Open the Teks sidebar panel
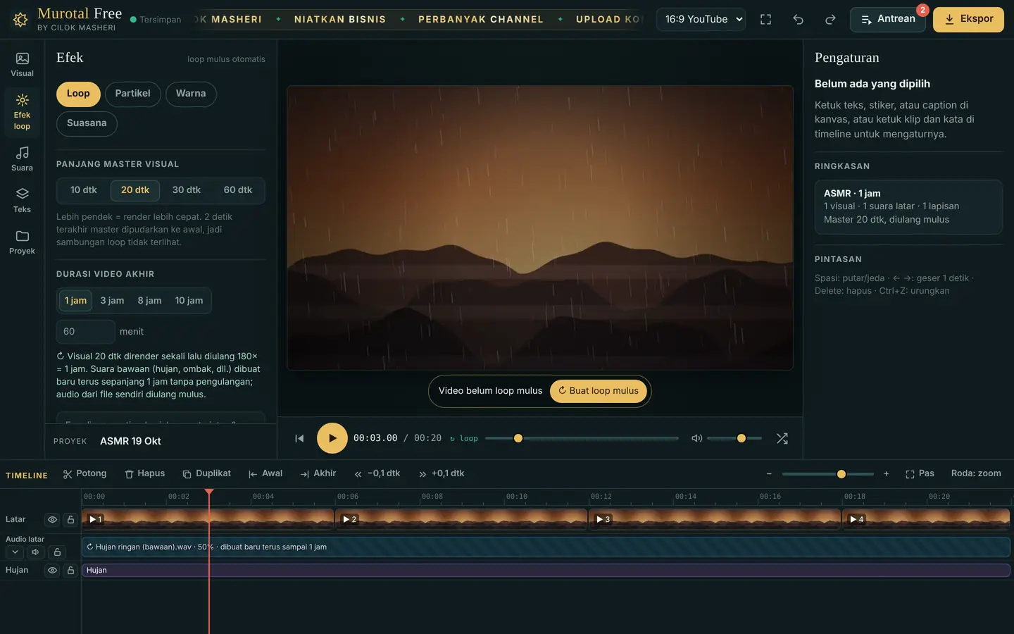This screenshot has width=1014, height=634. pos(22,201)
